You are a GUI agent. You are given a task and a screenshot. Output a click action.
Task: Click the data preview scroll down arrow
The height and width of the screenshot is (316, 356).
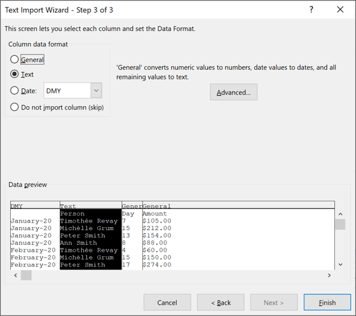pos(340,264)
